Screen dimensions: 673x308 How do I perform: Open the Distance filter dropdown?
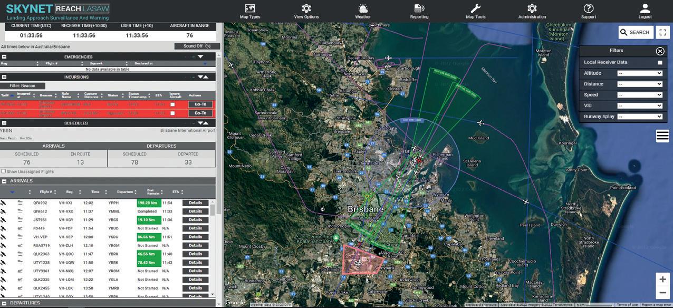[640, 84]
